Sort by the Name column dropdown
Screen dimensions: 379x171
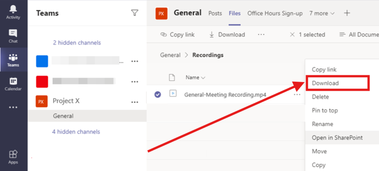[x=195, y=78]
